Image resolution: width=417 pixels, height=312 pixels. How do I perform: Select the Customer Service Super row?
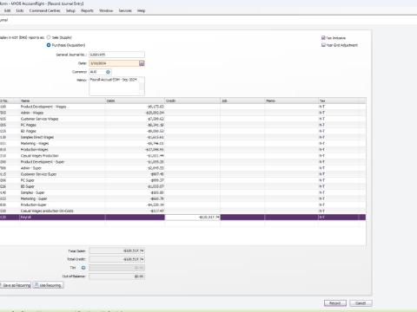pyautogui.click(x=182, y=174)
